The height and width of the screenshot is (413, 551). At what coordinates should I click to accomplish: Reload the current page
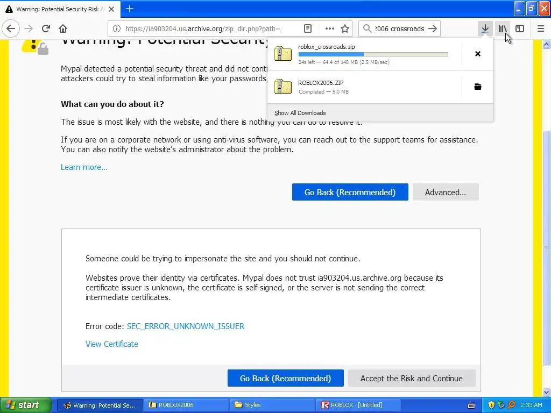[x=46, y=29]
